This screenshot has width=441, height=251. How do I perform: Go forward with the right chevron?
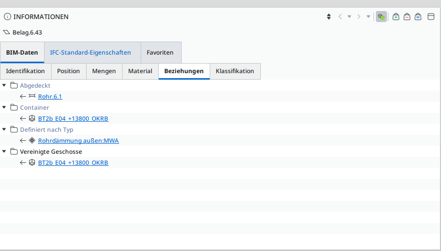[358, 17]
